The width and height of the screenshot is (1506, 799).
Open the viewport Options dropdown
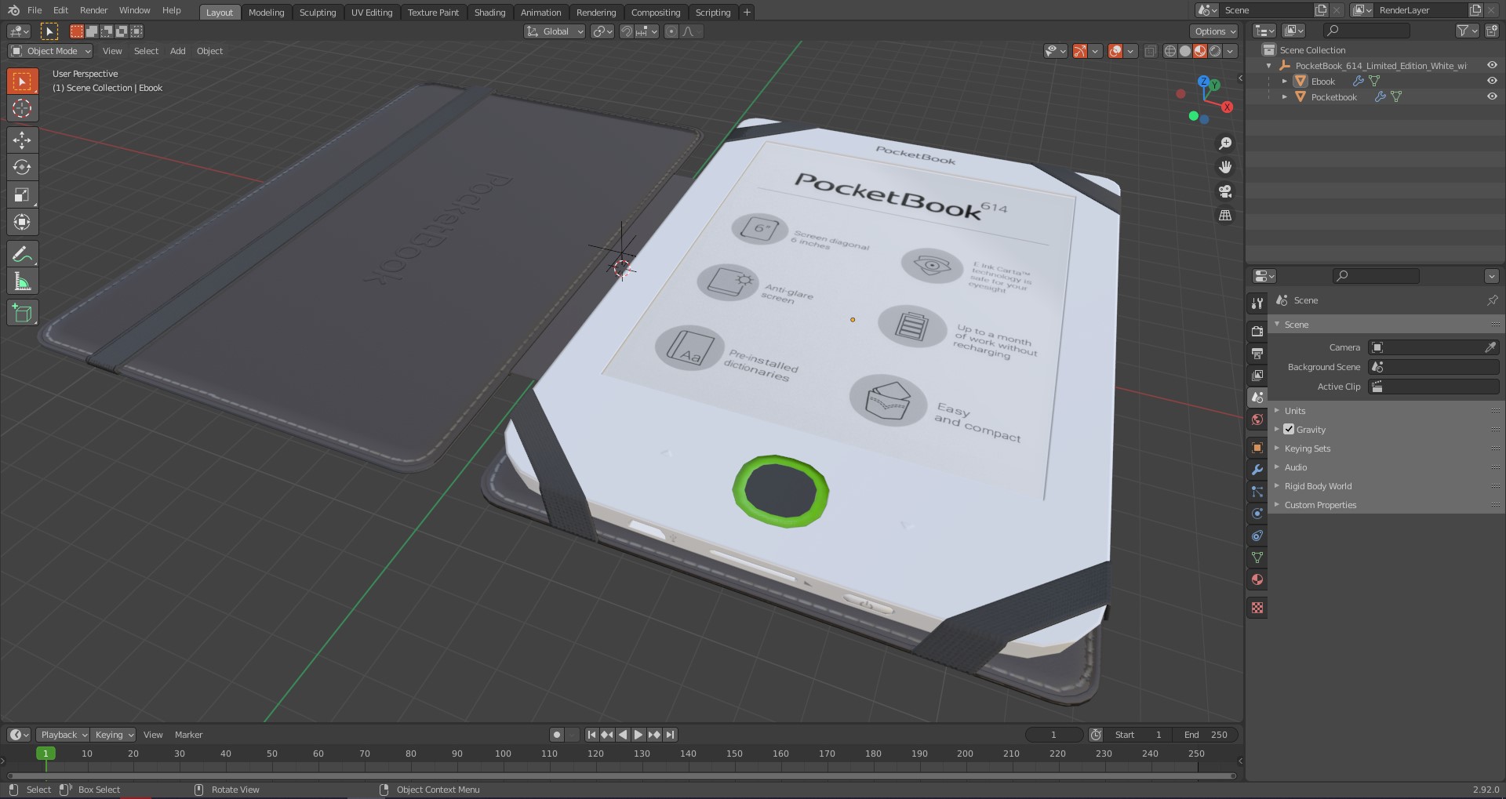point(1213,31)
